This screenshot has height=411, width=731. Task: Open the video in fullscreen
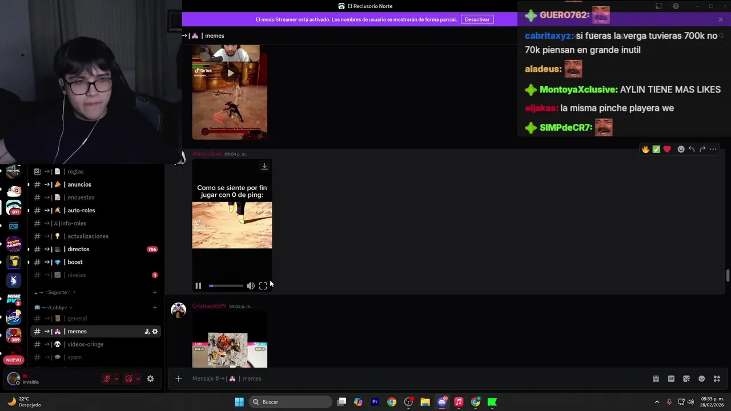tap(263, 285)
